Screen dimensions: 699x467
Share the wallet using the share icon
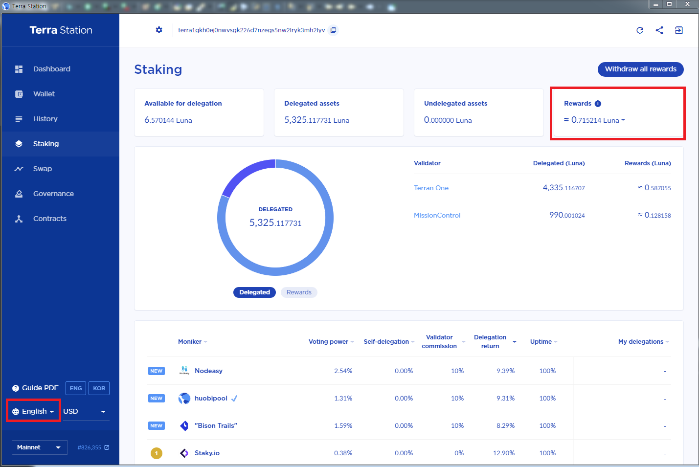(659, 30)
